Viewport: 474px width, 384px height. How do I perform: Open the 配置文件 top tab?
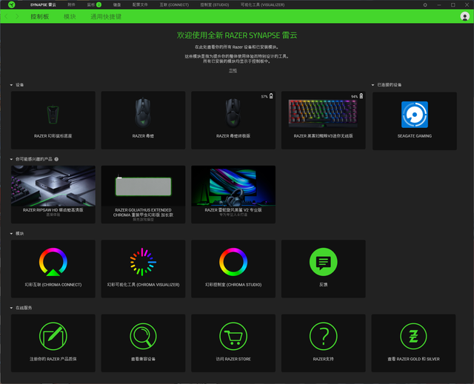click(140, 5)
